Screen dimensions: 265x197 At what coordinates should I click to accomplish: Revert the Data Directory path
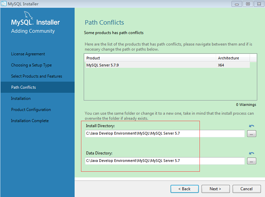pyautogui.click(x=251, y=153)
